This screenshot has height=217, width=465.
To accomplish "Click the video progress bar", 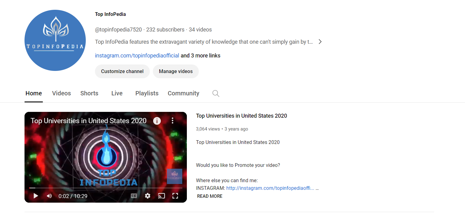I will [x=106, y=188].
